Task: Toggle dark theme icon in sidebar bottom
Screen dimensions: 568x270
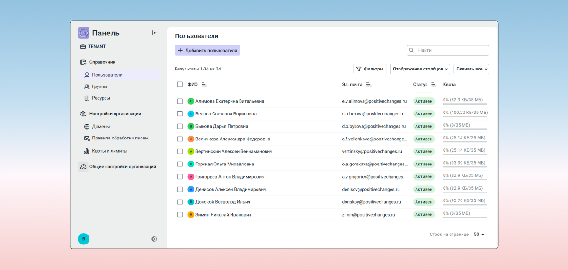Action: pyautogui.click(x=154, y=239)
